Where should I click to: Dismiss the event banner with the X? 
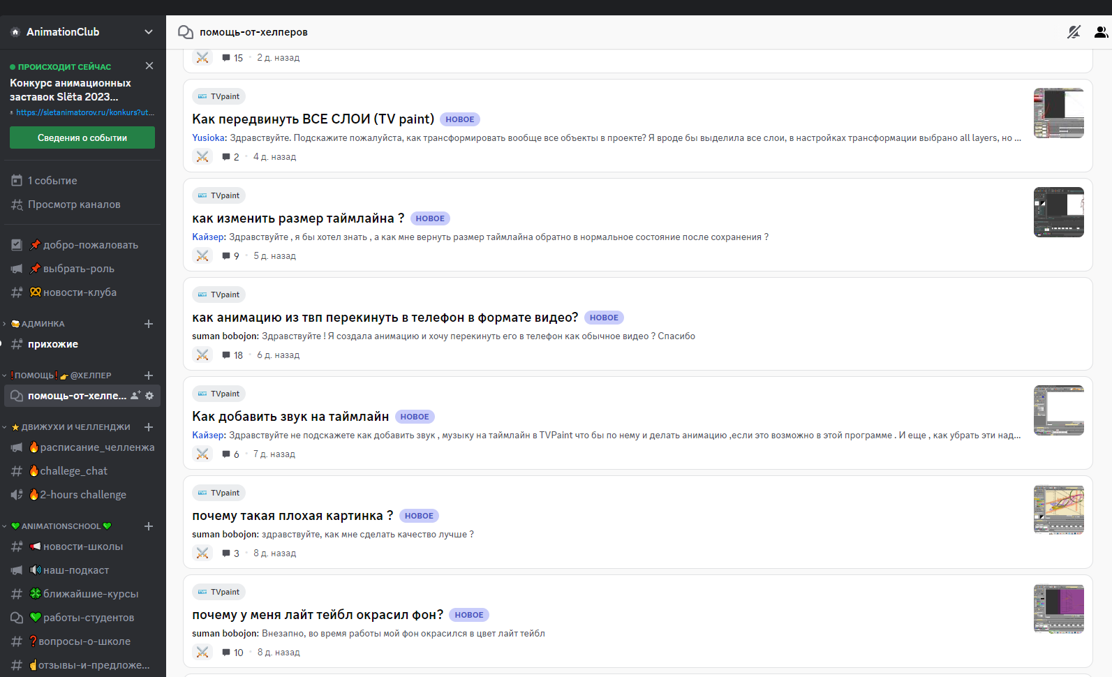[149, 66]
